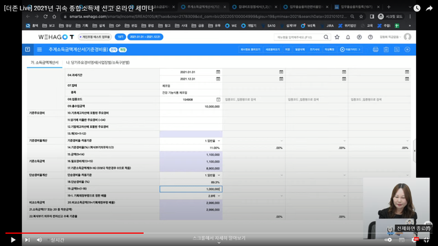Select the 가. 소득금액계산서 tab
Viewport: 438px width, 246px height.
(x=44, y=62)
